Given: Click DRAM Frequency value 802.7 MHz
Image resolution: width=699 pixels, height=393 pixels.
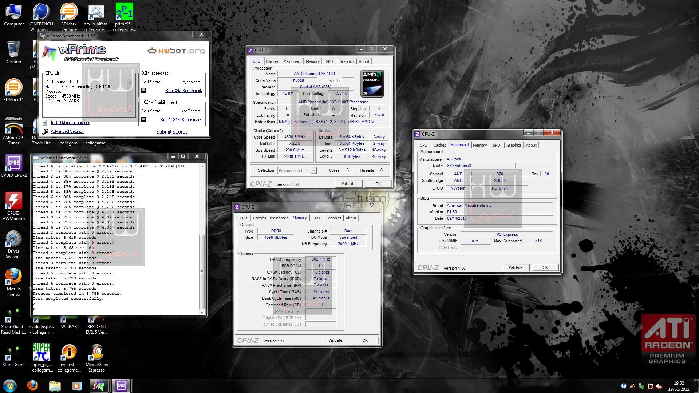Looking at the screenshot, I should tap(321, 259).
